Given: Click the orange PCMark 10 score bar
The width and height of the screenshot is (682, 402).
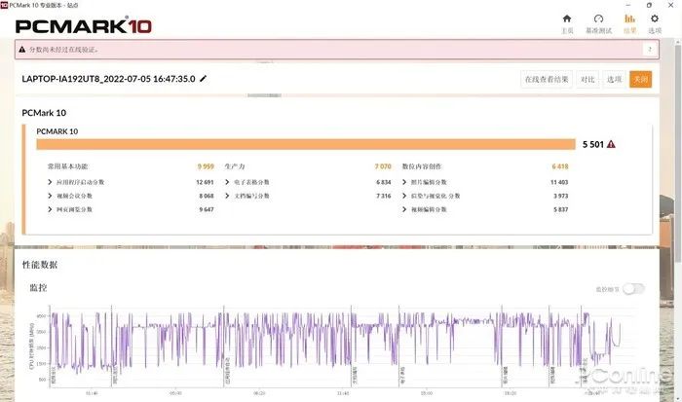Looking at the screenshot, I should pyautogui.click(x=306, y=144).
